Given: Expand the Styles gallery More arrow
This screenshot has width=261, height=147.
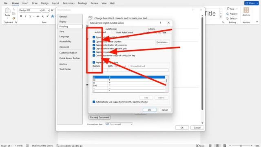Looking at the screenshot, I should [x=221, y=17].
